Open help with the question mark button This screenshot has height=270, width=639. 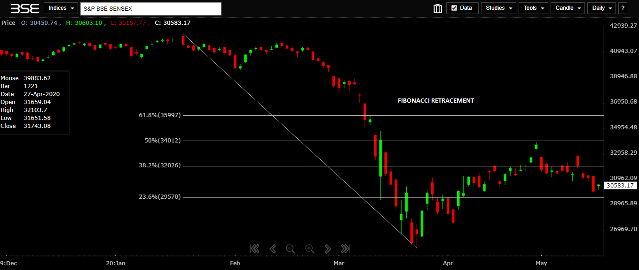tap(623, 8)
